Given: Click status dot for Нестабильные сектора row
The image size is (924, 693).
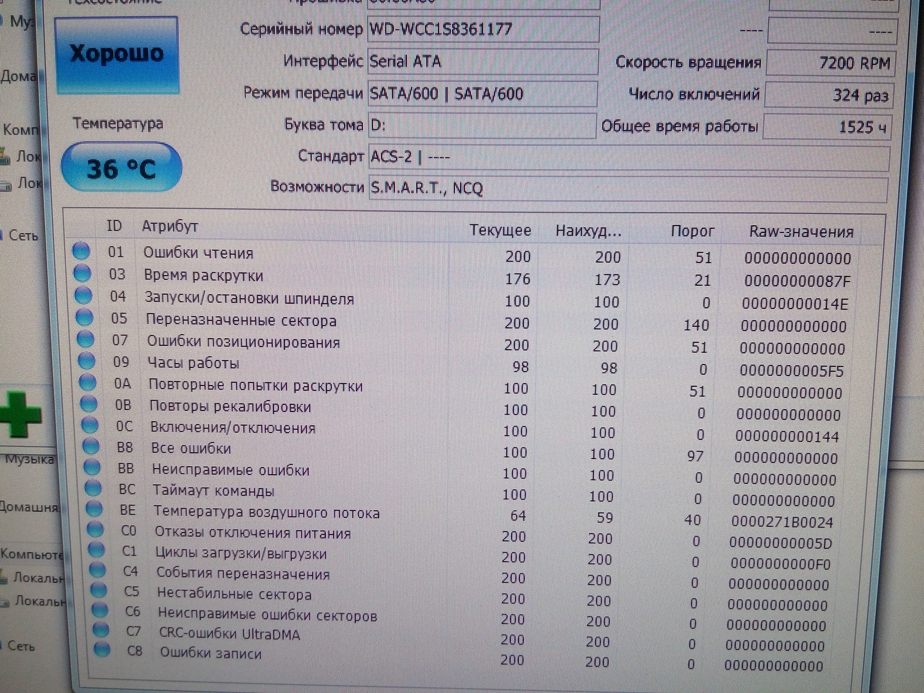Looking at the screenshot, I should pyautogui.click(x=98, y=590).
